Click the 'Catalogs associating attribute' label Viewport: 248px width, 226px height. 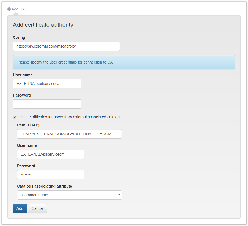45,186
